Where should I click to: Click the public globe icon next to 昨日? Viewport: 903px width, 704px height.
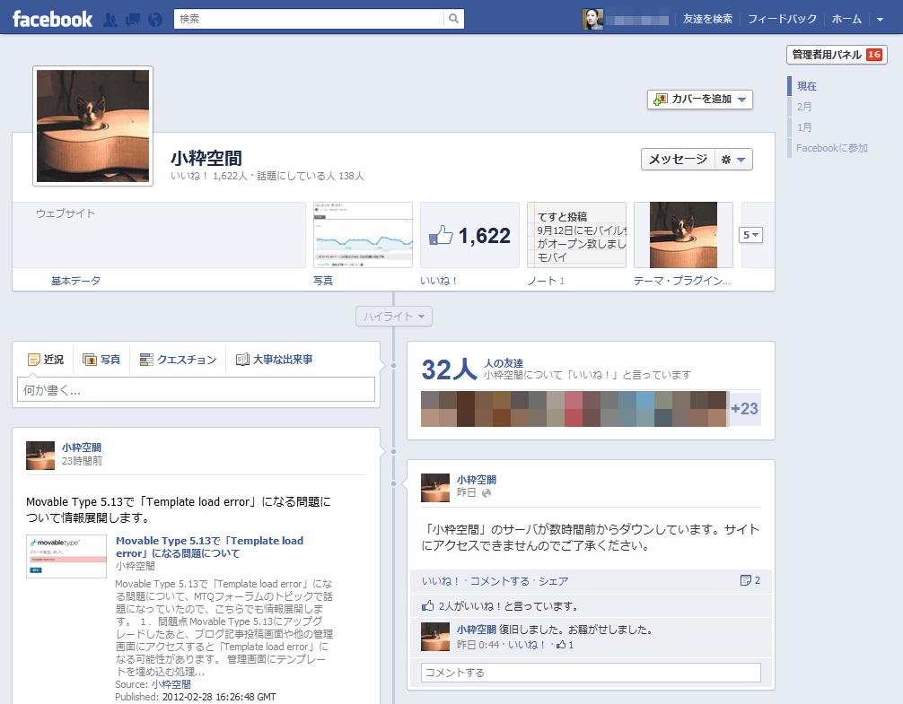click(x=487, y=493)
